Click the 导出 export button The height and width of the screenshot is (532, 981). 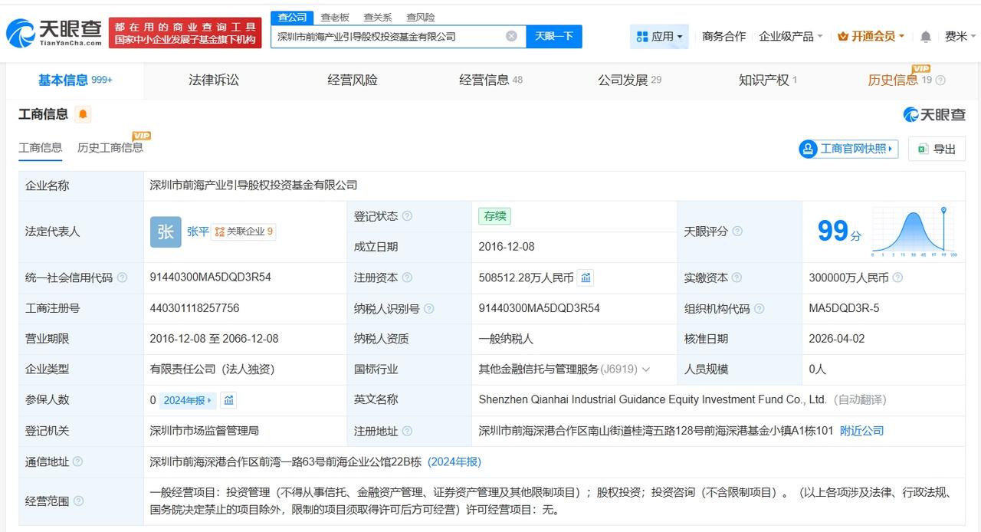click(937, 149)
